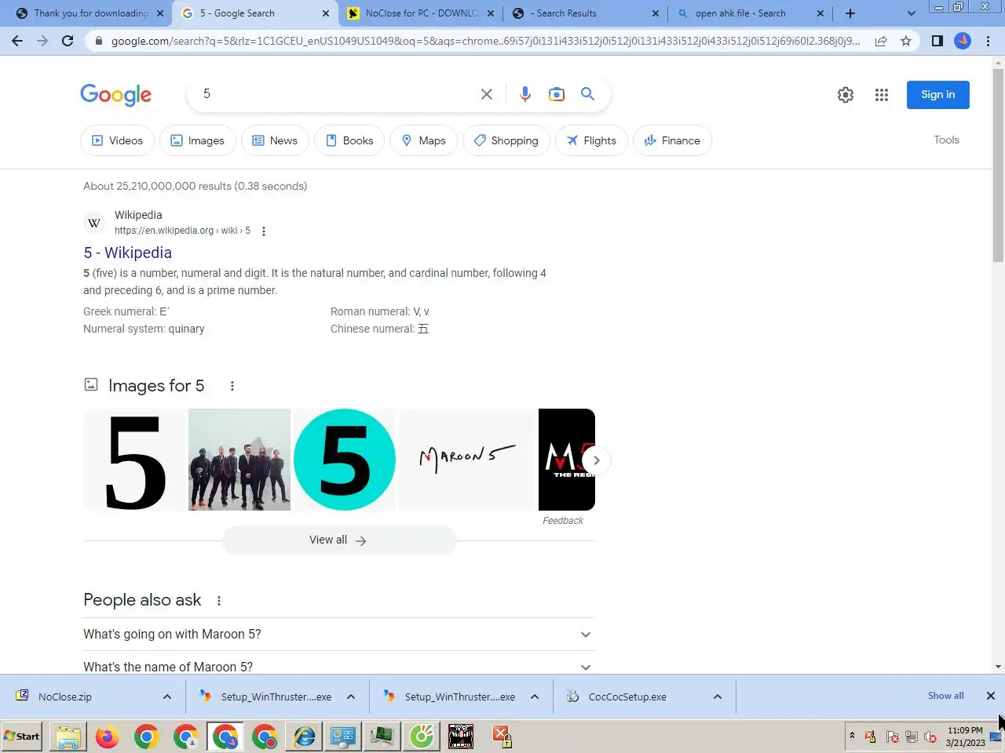This screenshot has width=1005, height=753.
Task: Open the tab search dropdown arrow
Action: click(x=911, y=13)
